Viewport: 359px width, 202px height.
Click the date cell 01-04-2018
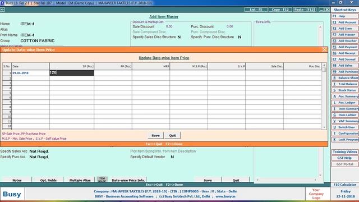pos(30,73)
